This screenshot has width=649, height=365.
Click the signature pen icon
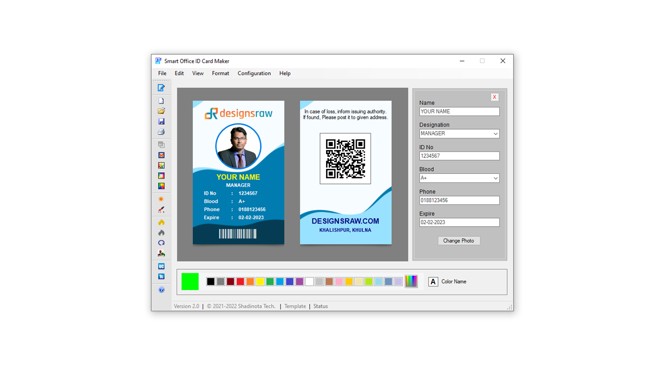[x=161, y=209]
